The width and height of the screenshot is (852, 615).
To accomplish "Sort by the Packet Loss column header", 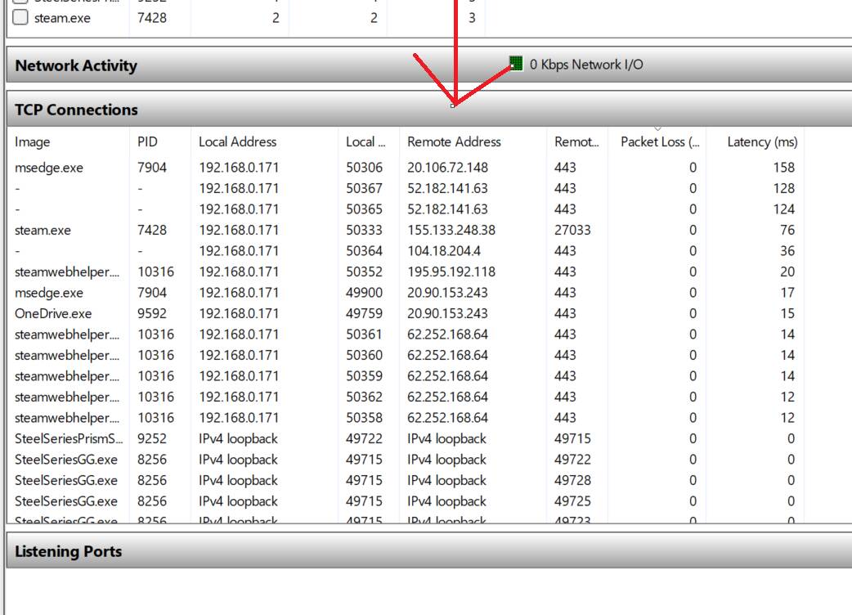I will point(659,141).
